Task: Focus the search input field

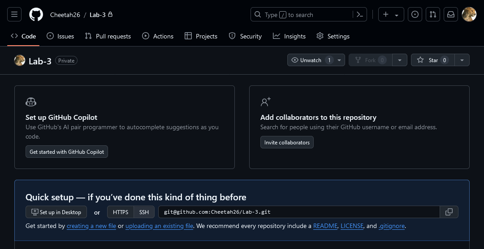Action: click(x=309, y=14)
